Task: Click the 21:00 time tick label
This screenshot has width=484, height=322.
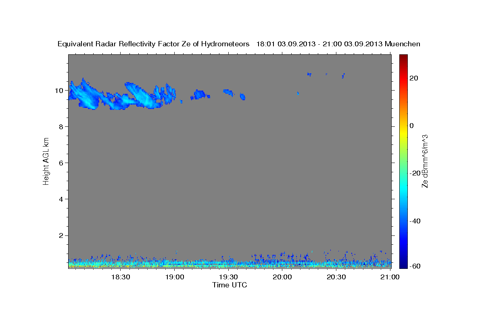Action: [x=390, y=277]
